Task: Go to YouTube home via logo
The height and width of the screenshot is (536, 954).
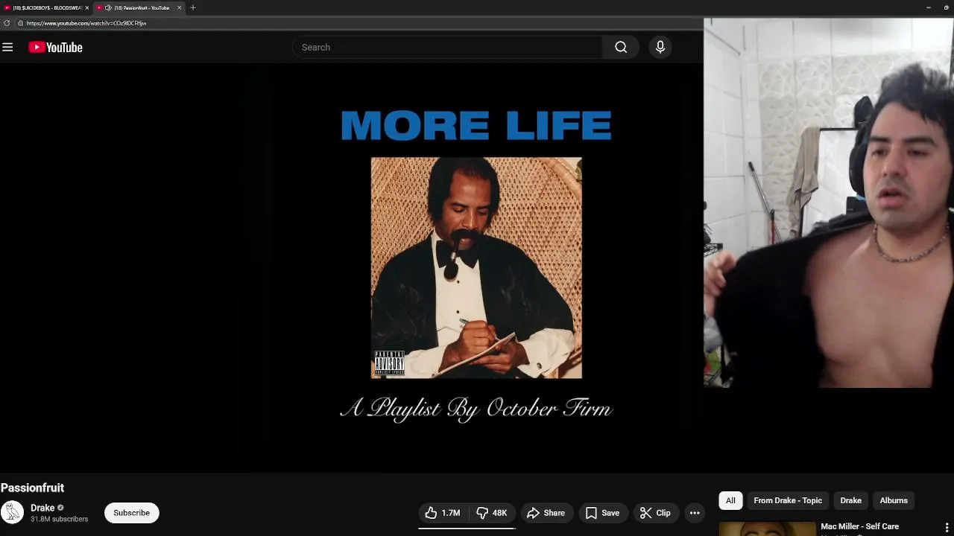Action: pos(55,47)
